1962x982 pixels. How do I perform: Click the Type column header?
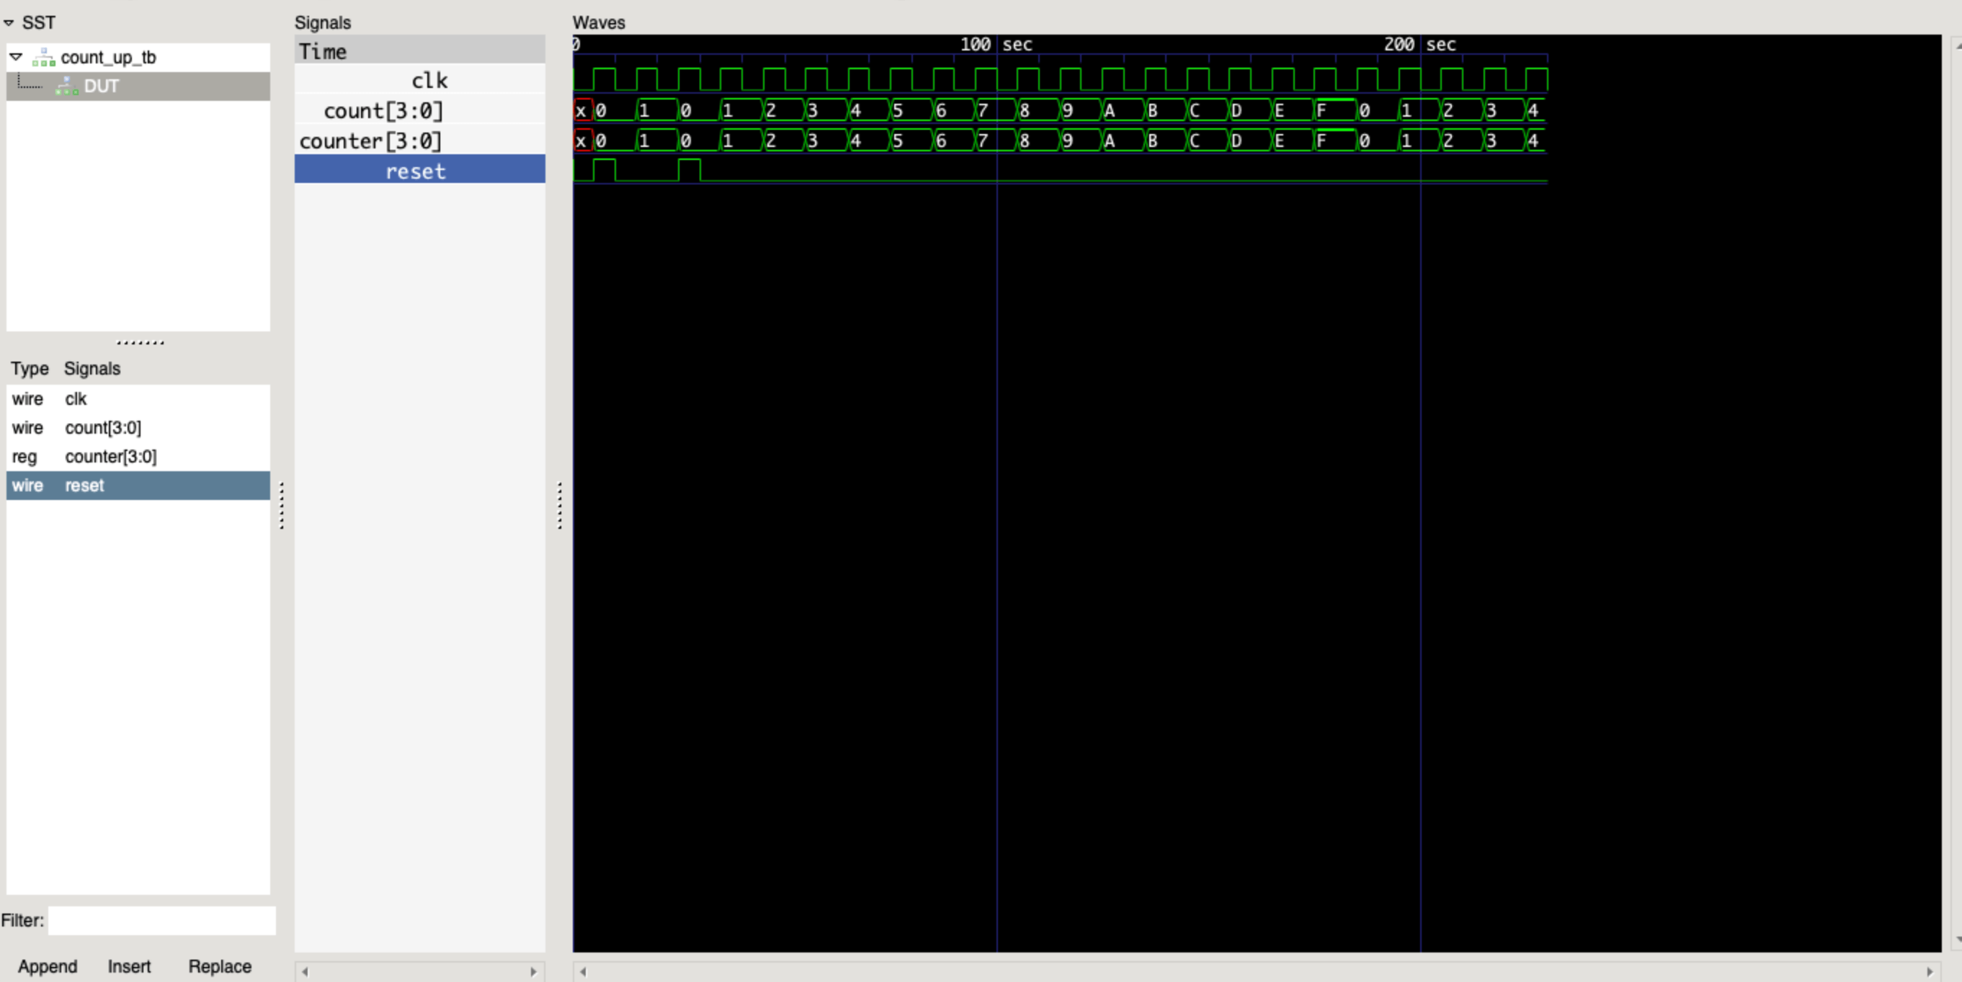30,369
